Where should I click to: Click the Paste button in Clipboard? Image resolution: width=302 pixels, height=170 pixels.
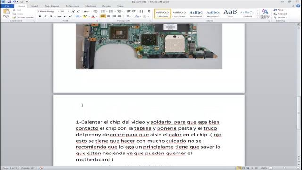6,14
